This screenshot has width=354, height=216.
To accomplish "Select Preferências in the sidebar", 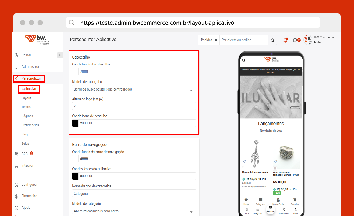I will tap(30, 125).
